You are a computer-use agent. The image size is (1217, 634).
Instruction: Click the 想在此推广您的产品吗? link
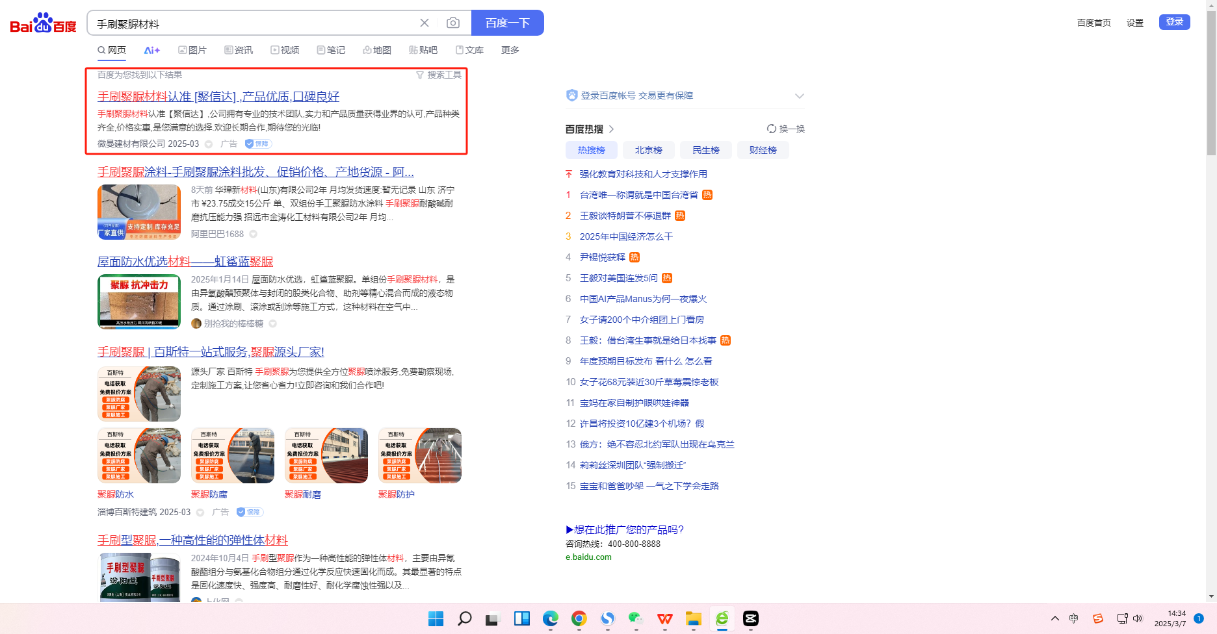(x=625, y=529)
